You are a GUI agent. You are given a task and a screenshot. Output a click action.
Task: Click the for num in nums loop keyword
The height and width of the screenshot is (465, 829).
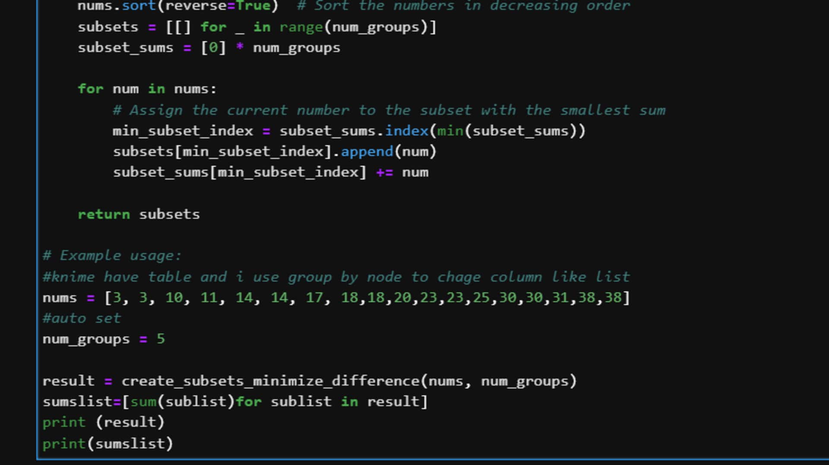point(91,89)
